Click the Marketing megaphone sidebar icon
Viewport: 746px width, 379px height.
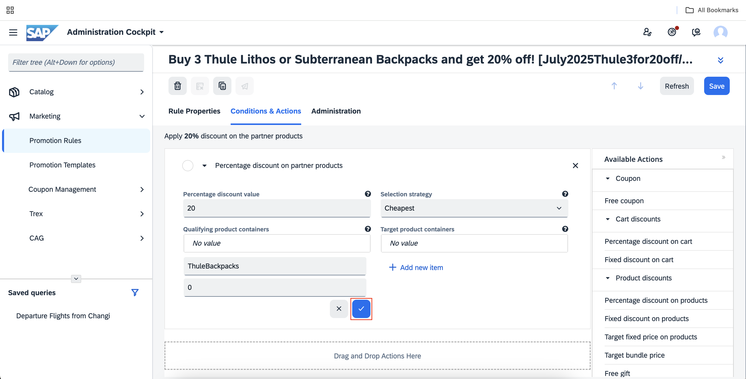tap(14, 116)
